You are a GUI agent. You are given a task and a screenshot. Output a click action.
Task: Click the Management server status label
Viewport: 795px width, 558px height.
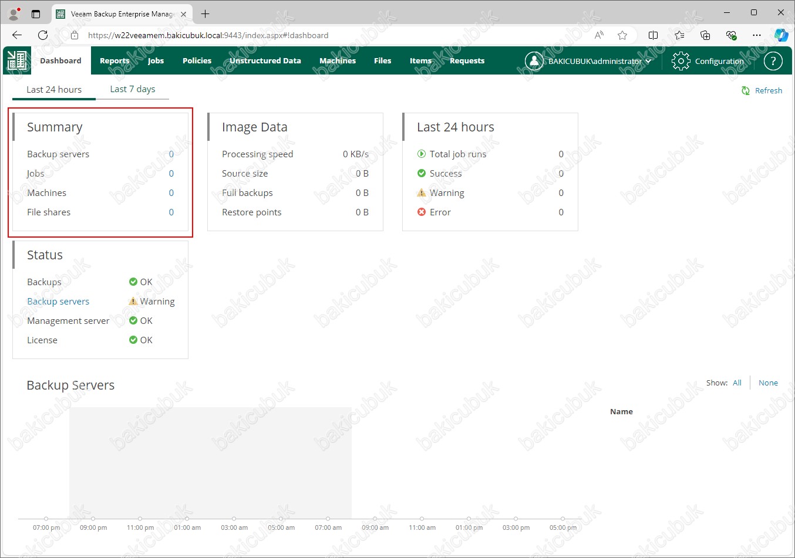click(x=68, y=320)
